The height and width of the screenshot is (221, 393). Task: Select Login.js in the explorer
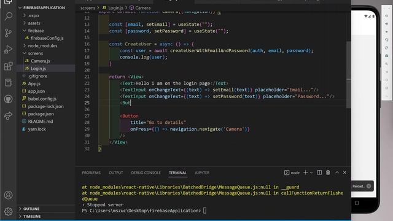click(x=46, y=68)
